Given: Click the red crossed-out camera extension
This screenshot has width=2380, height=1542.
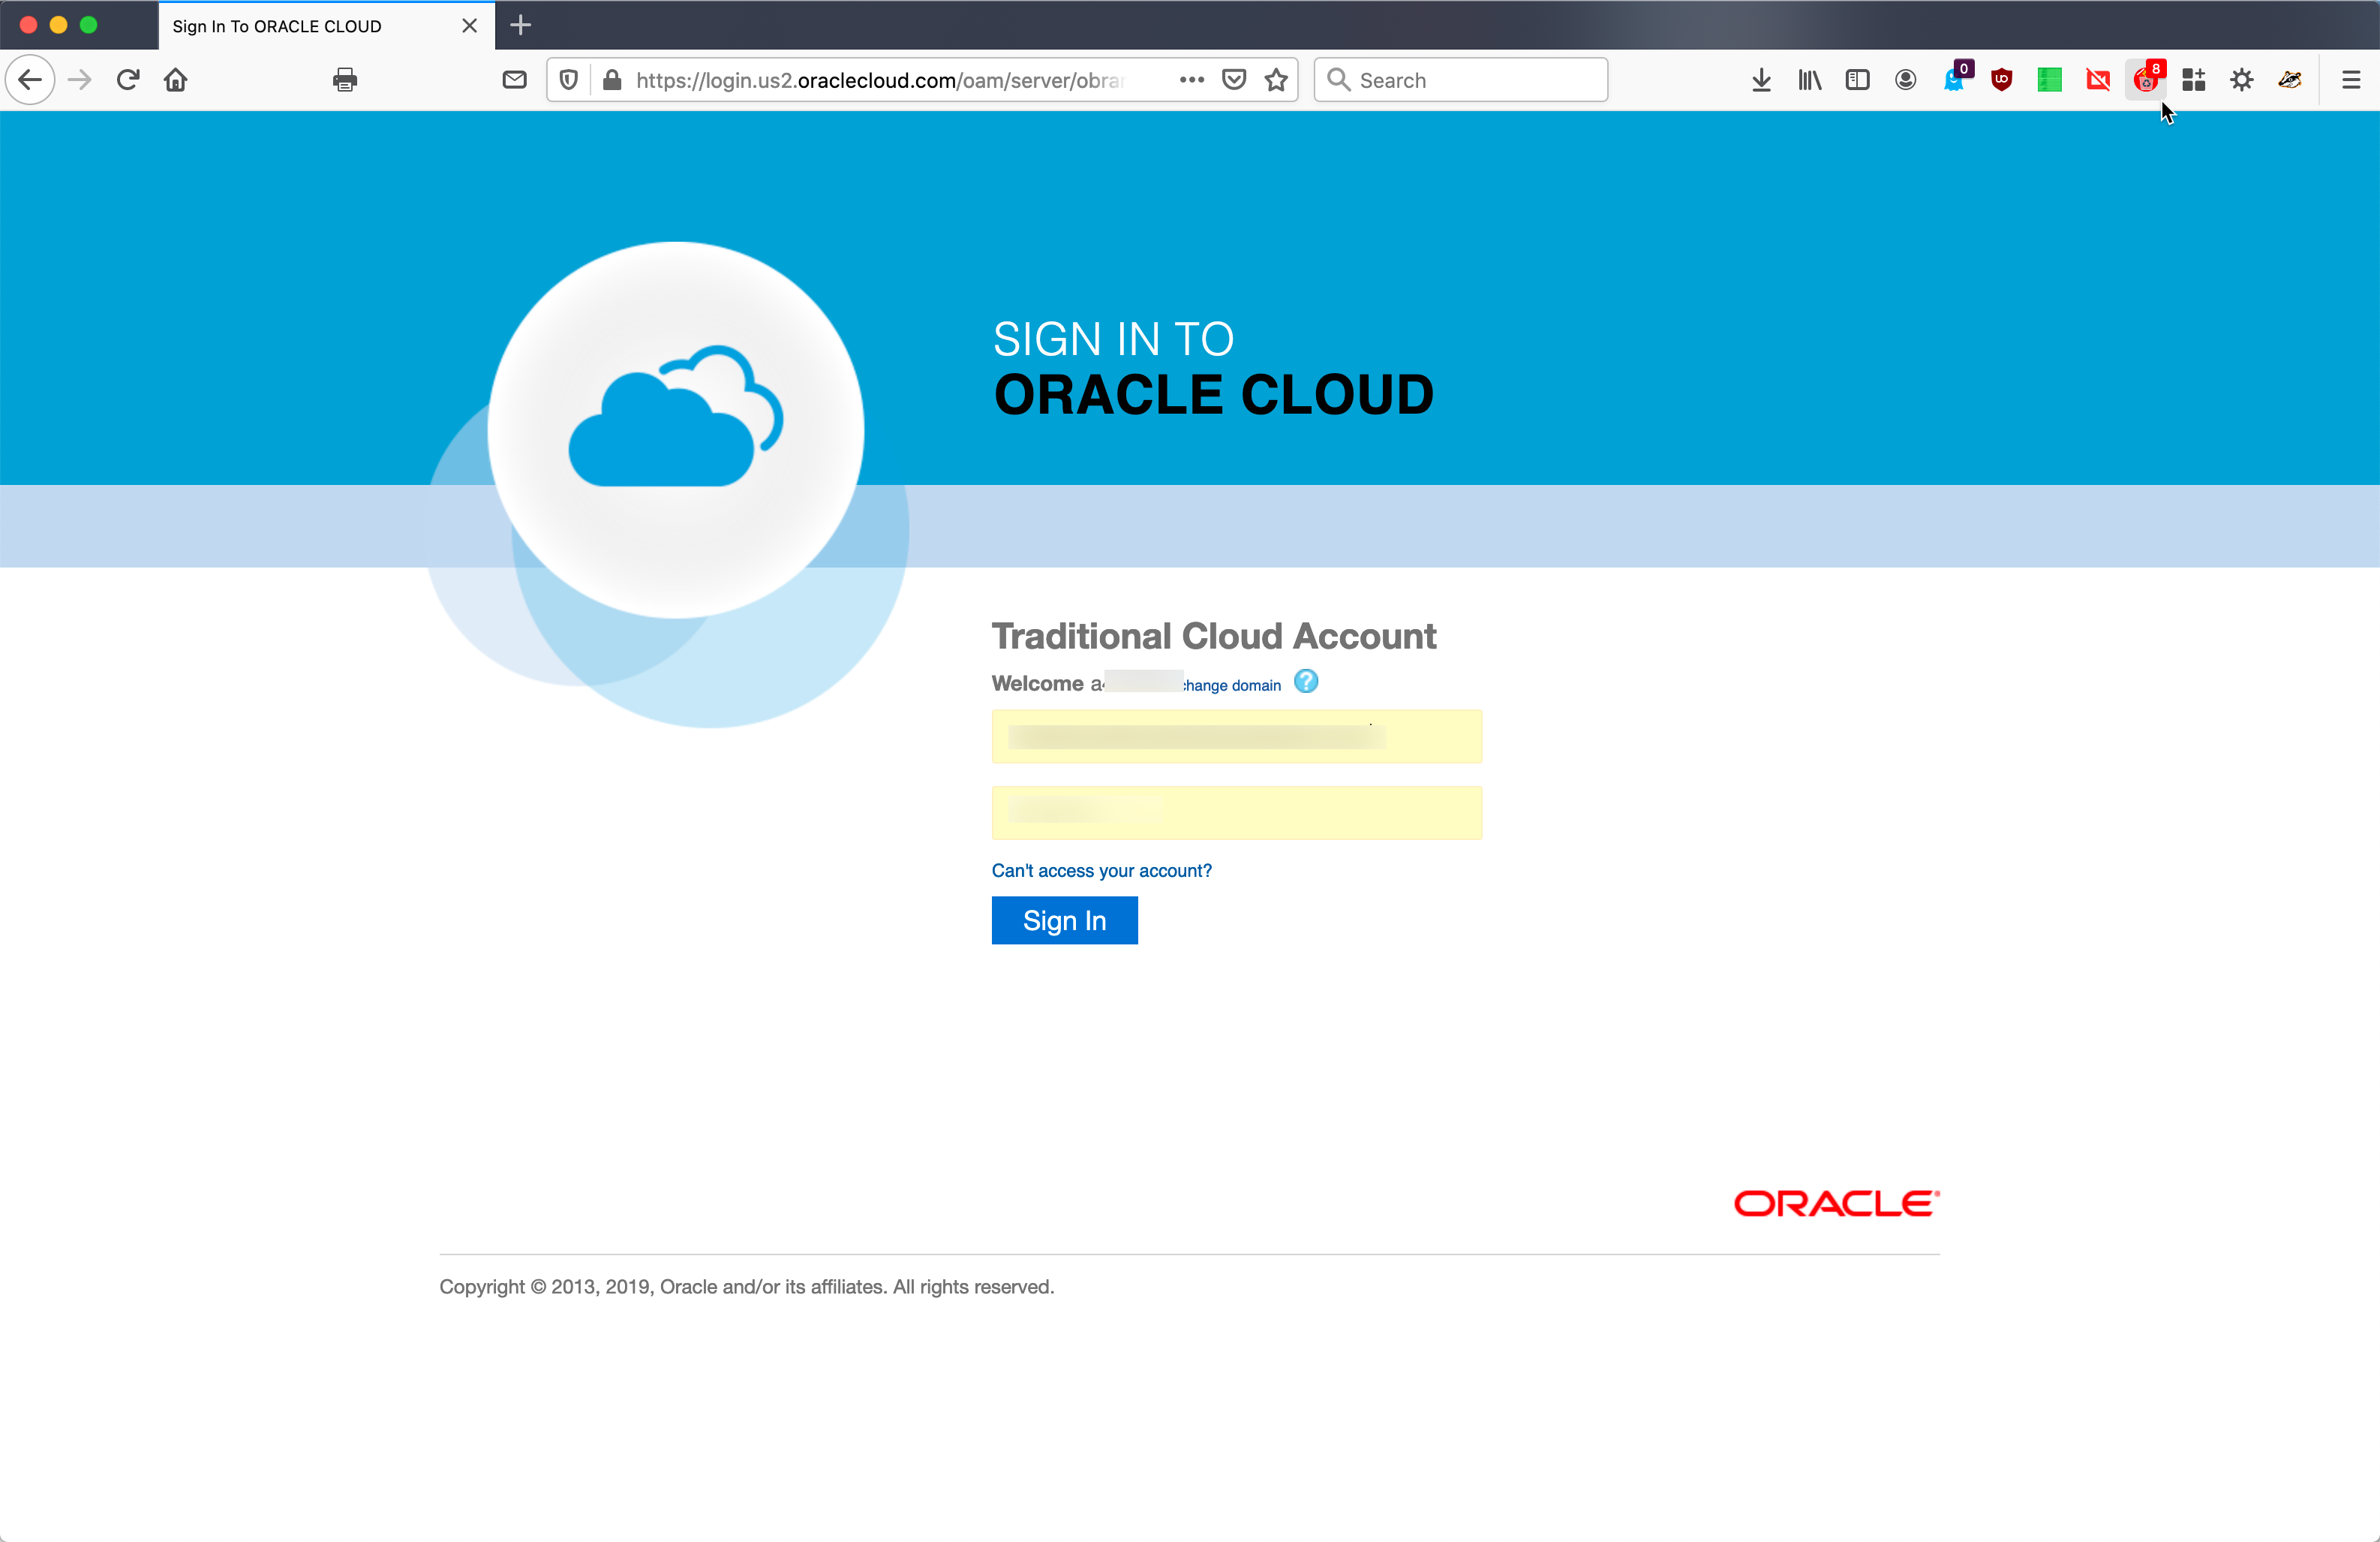Looking at the screenshot, I should tap(2098, 80).
